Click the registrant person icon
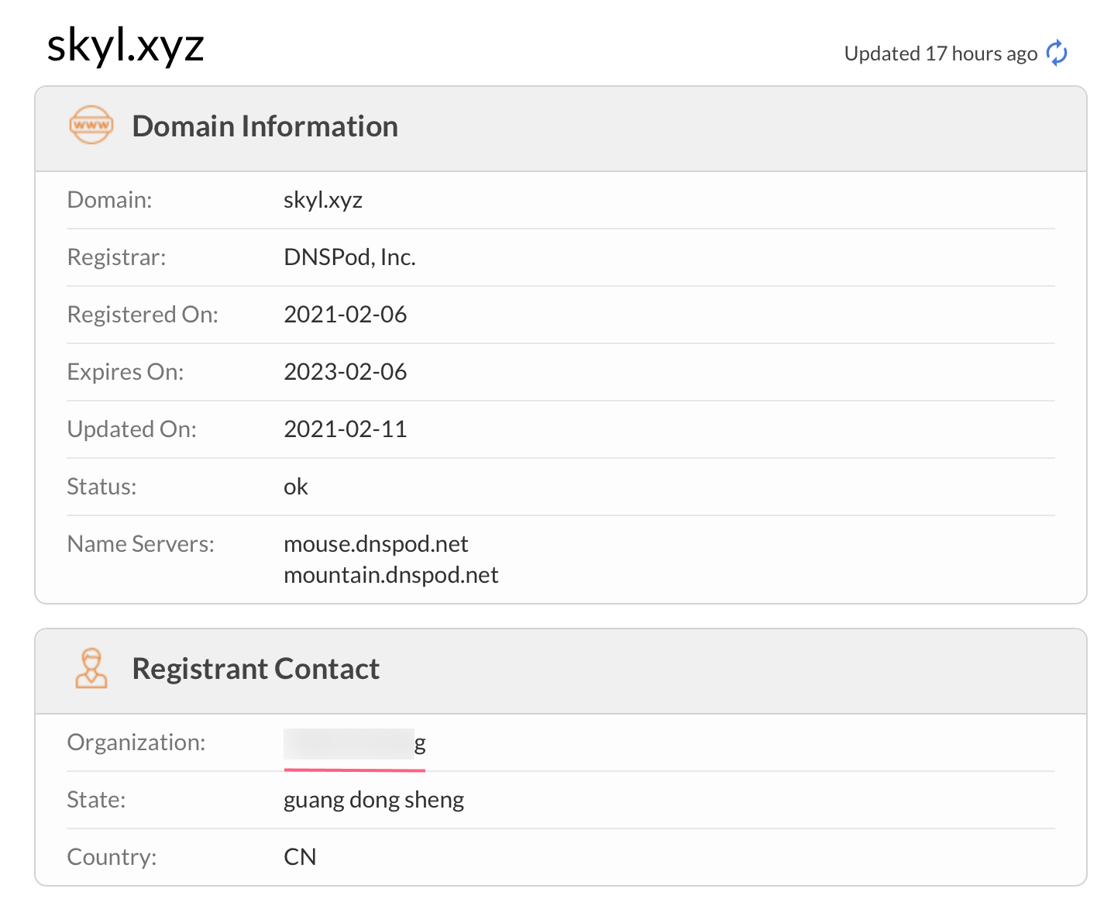 91,668
